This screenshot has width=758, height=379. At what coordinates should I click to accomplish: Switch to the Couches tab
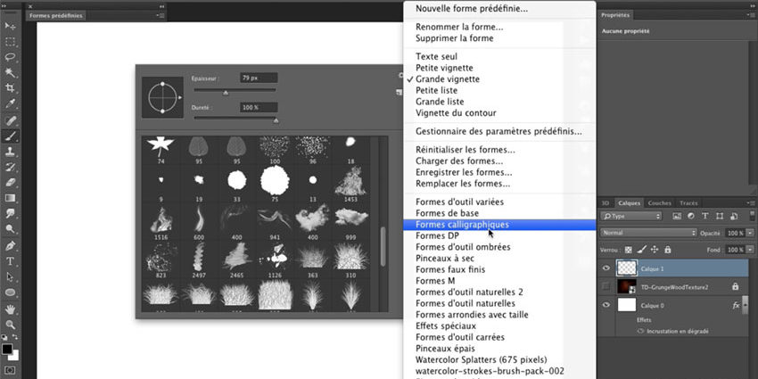659,202
